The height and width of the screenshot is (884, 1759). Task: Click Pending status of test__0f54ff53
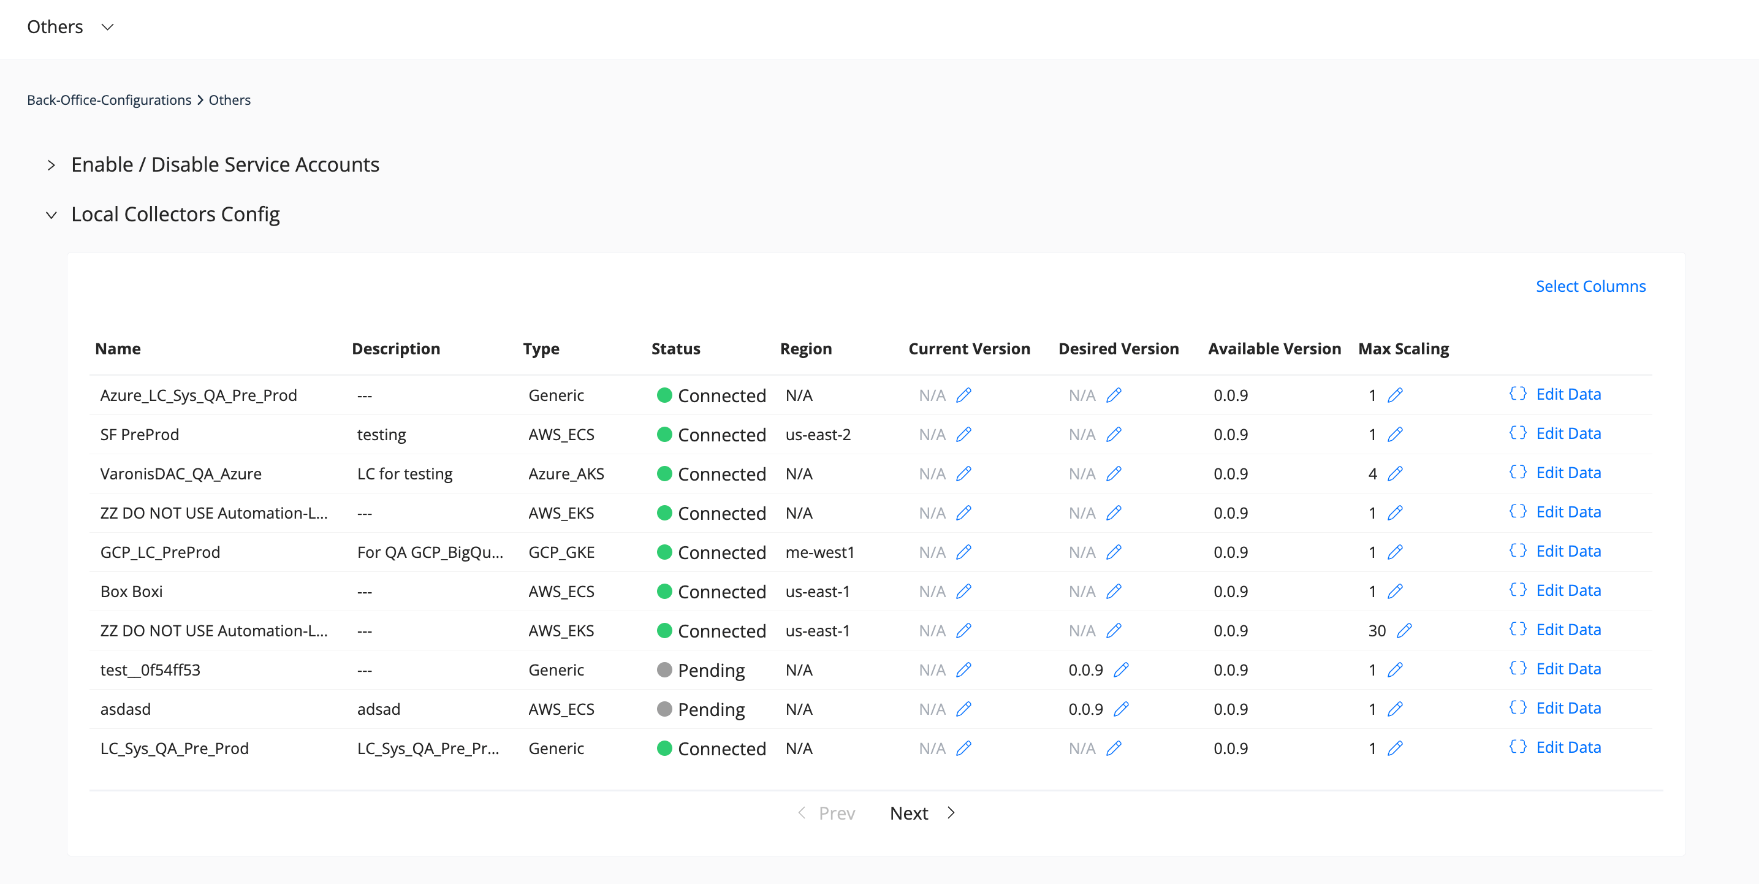[701, 670]
